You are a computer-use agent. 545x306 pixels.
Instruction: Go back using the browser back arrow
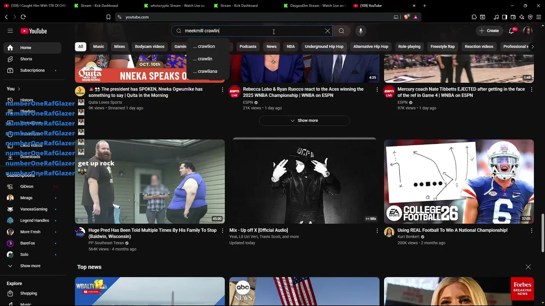[6, 17]
